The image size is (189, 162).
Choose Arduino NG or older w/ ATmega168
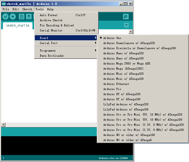(x=143, y=135)
